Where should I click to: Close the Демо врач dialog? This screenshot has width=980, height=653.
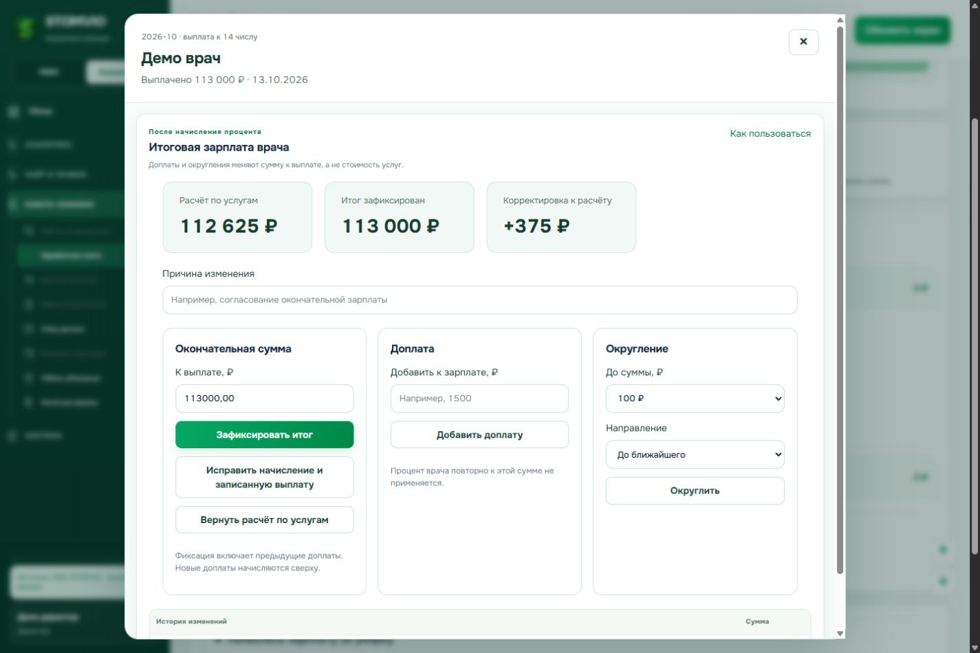[x=803, y=42]
